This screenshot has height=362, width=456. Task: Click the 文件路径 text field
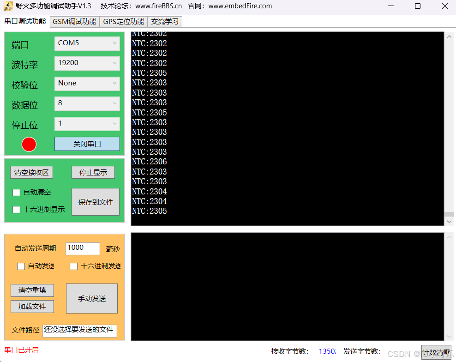(80, 331)
